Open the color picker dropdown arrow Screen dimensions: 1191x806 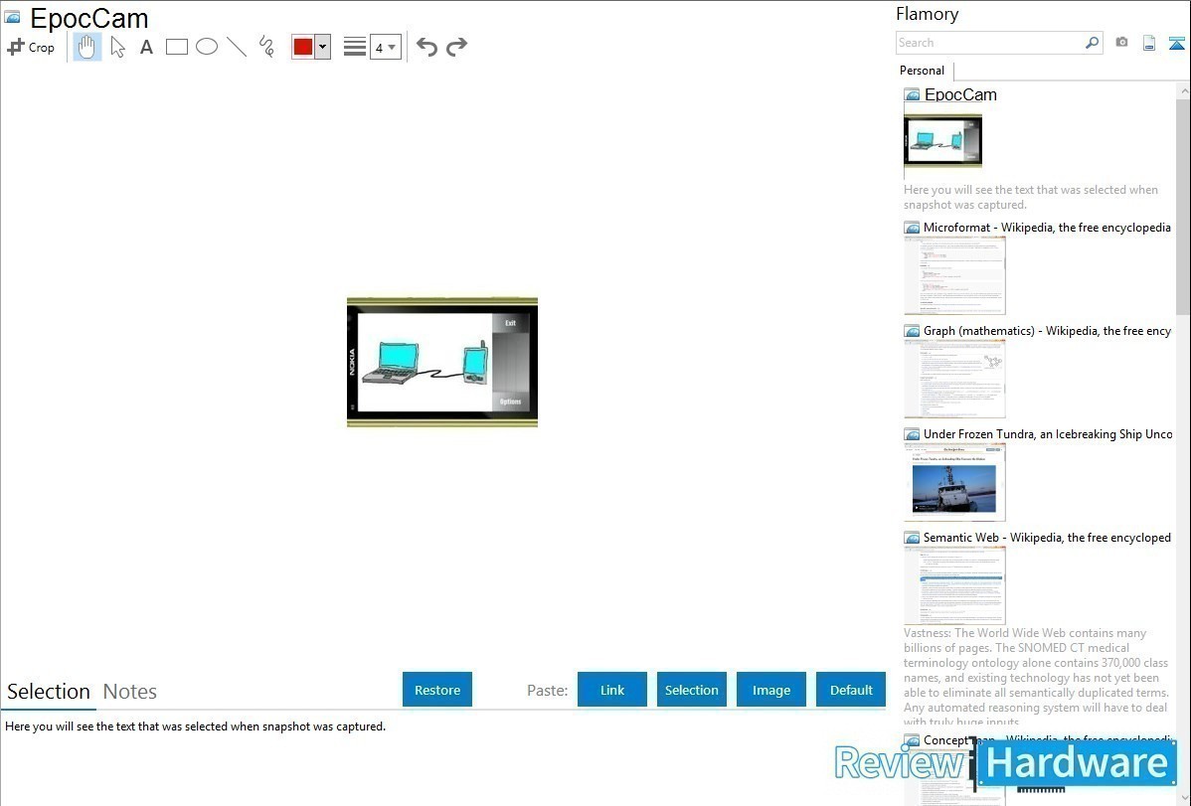pos(323,47)
